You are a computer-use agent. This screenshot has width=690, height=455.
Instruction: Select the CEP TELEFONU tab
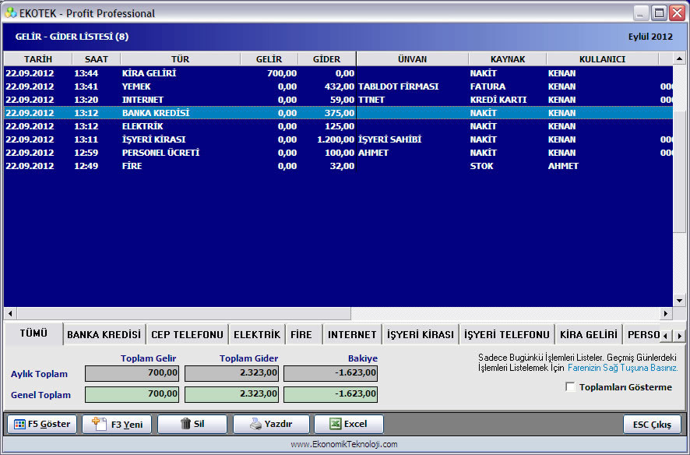pyautogui.click(x=187, y=335)
